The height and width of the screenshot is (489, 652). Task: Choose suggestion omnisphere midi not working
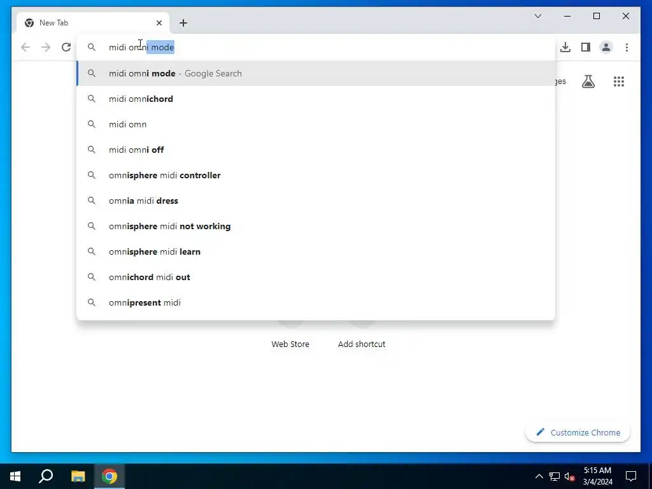point(316,226)
